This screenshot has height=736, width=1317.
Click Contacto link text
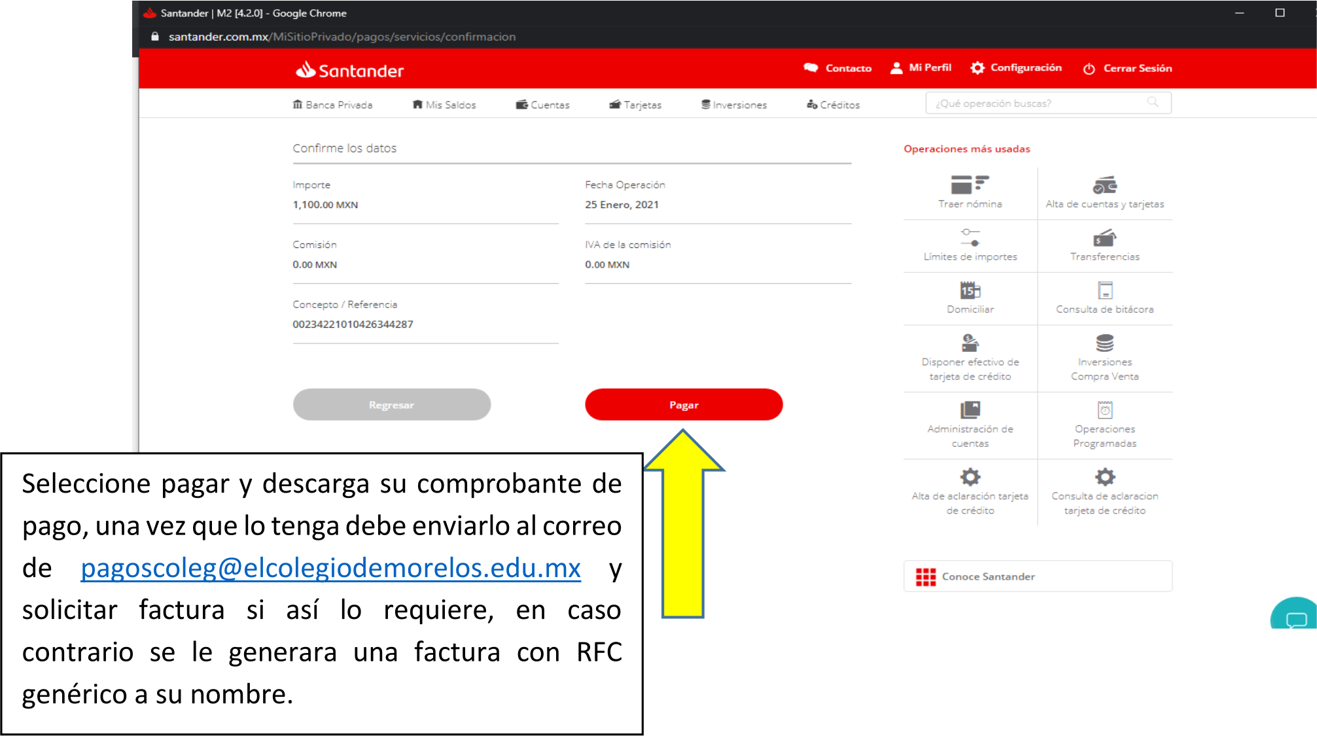pyautogui.click(x=849, y=68)
